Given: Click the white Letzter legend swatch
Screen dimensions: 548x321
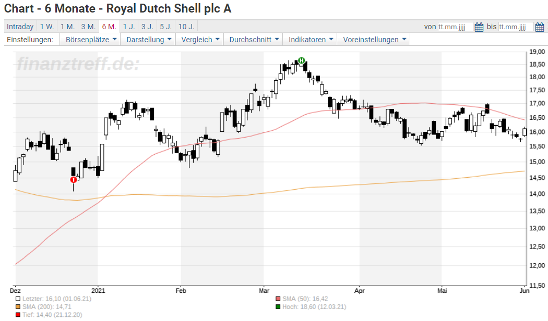Looking at the screenshot, I should (18, 299).
